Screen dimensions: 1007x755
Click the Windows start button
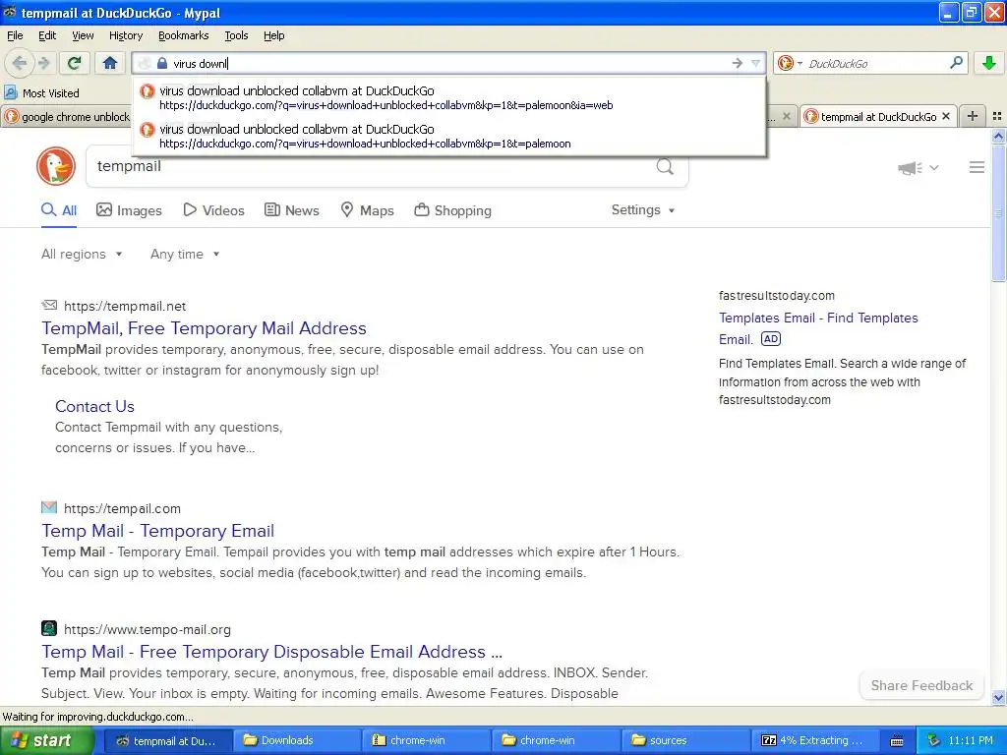(47, 741)
